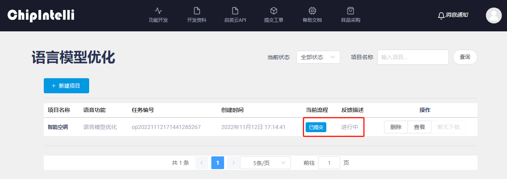
Task: Open the 5条/页 page size dropdown
Action: click(265, 163)
